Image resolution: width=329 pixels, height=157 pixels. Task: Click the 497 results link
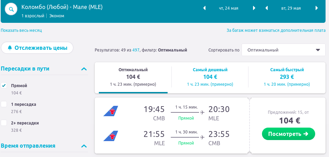click(136, 50)
